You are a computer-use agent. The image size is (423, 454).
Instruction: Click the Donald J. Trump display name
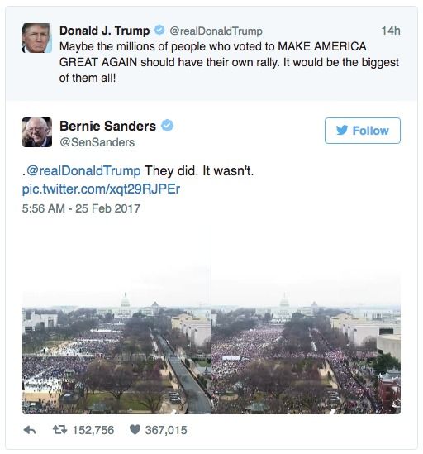tap(105, 31)
